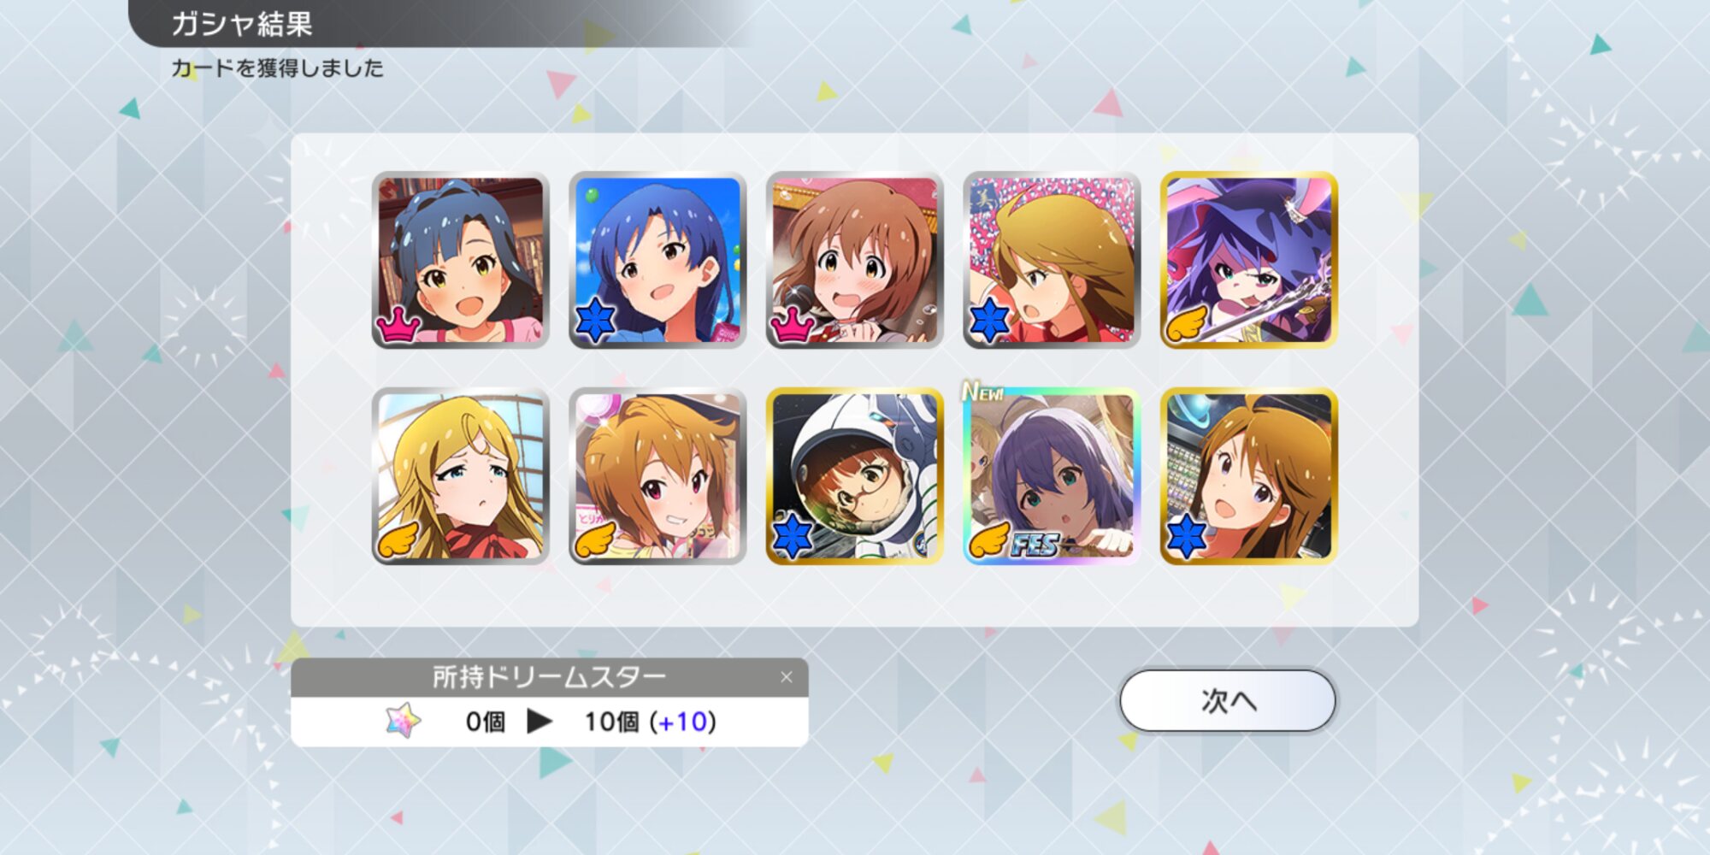Open the card with girl in library
The height and width of the screenshot is (855, 1710).
click(460, 260)
